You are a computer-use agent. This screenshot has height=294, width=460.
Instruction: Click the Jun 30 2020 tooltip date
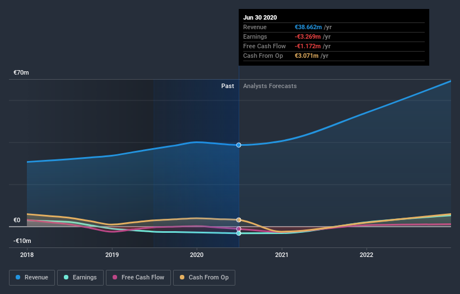(260, 17)
